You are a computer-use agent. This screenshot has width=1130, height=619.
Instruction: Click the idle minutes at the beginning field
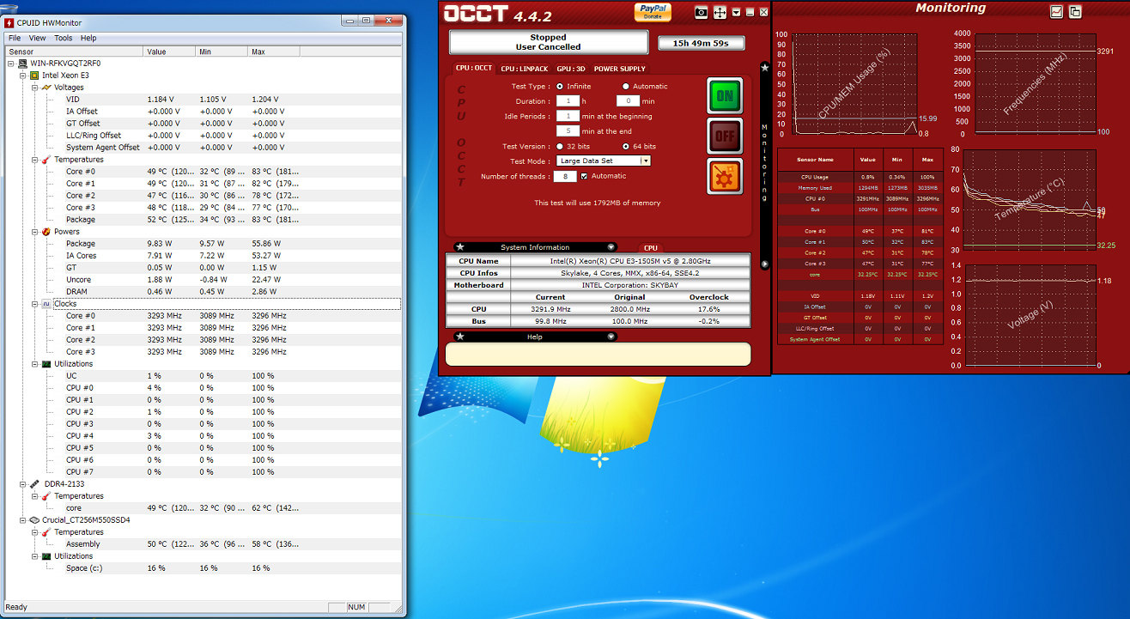(x=568, y=116)
